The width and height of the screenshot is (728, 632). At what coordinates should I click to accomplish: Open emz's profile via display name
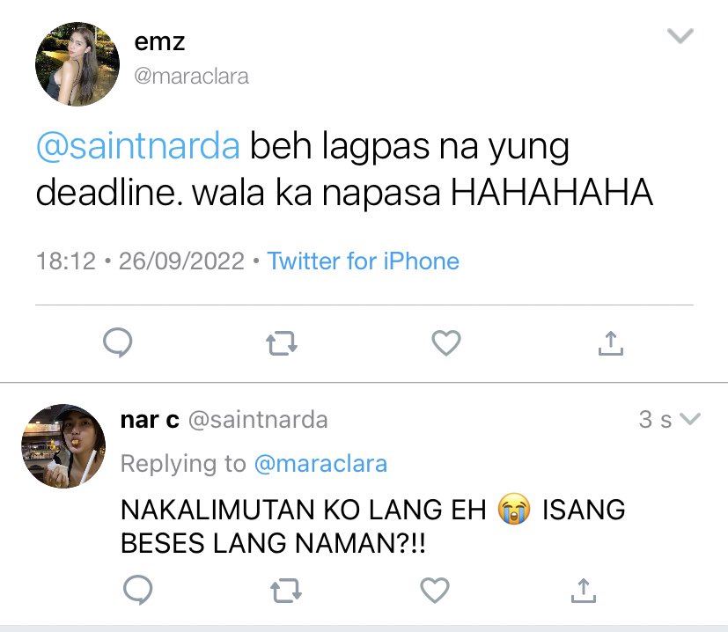(x=159, y=42)
